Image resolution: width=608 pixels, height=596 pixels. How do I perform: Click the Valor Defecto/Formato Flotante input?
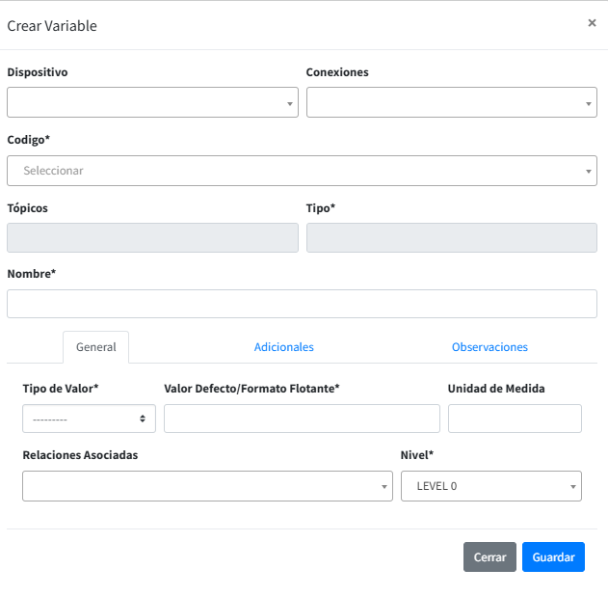(302, 419)
